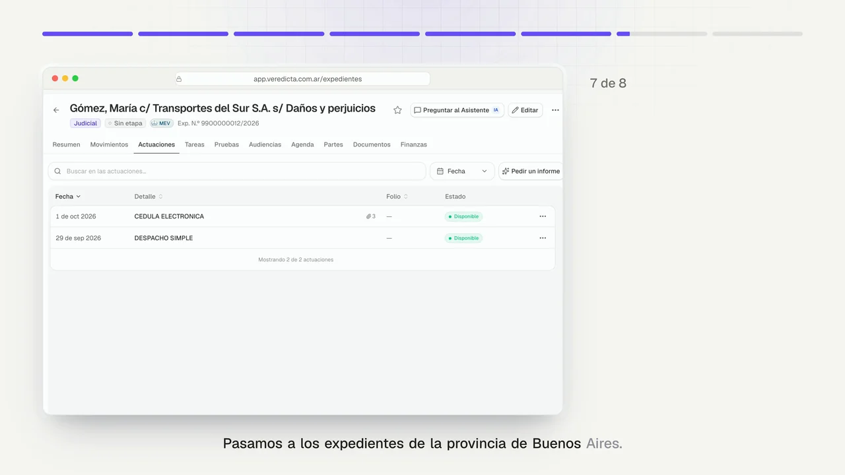Open row options for DESPACHO SIMPLE

(543, 238)
